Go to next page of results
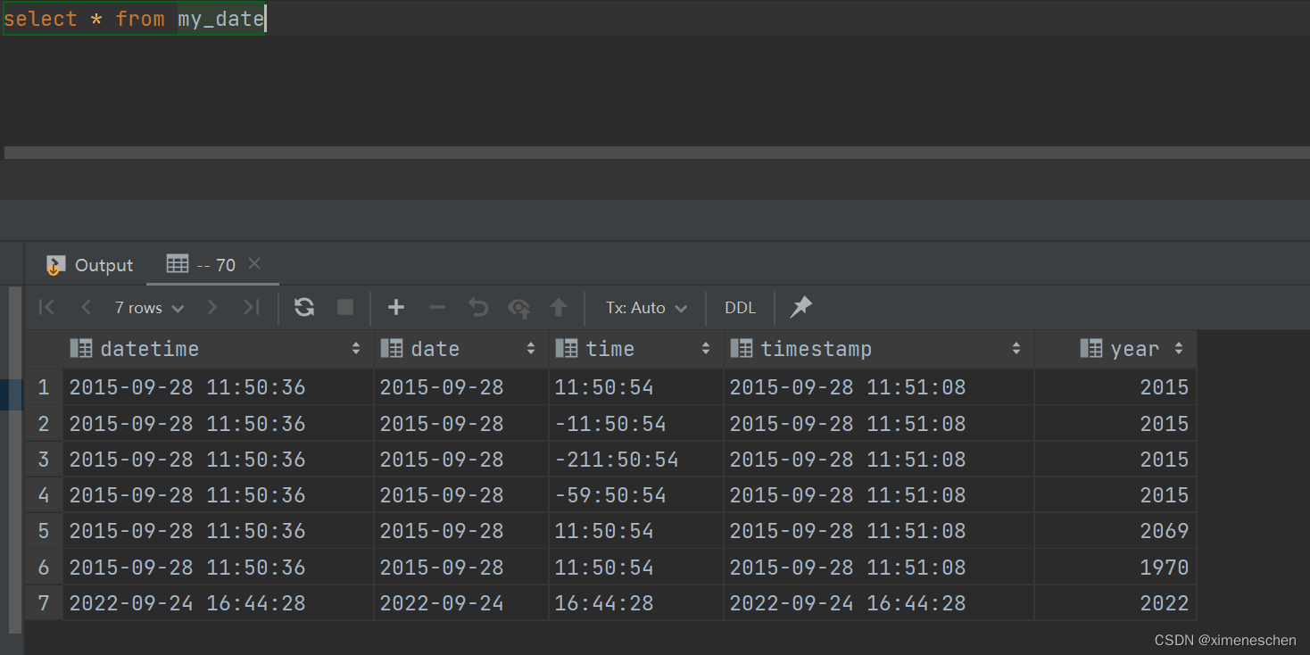Image resolution: width=1310 pixels, height=655 pixels. [212, 308]
